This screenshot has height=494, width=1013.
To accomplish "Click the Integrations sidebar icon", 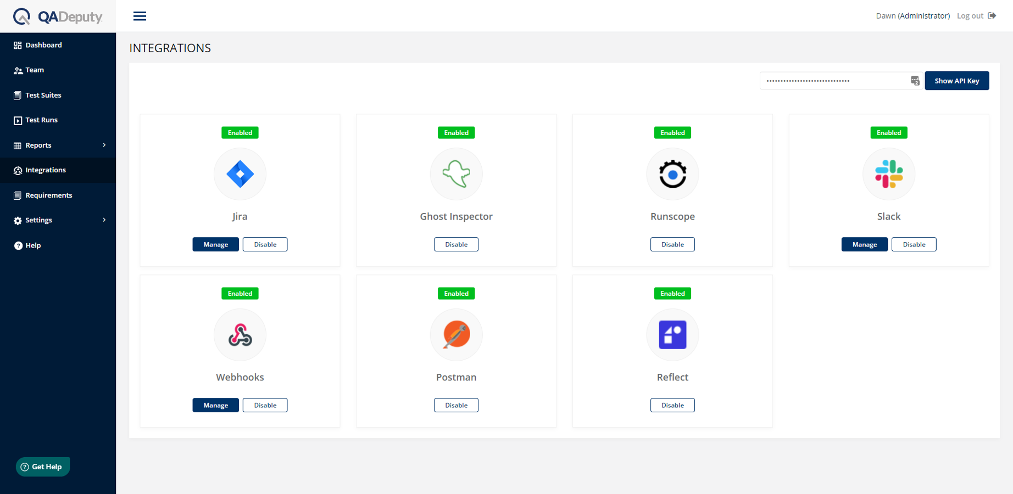I will pyautogui.click(x=18, y=170).
